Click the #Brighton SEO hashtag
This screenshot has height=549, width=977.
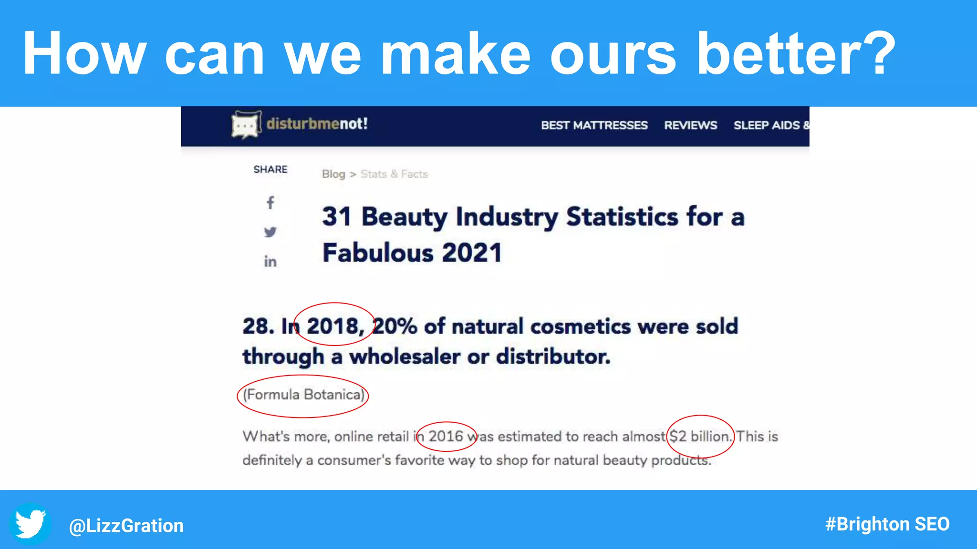click(887, 524)
